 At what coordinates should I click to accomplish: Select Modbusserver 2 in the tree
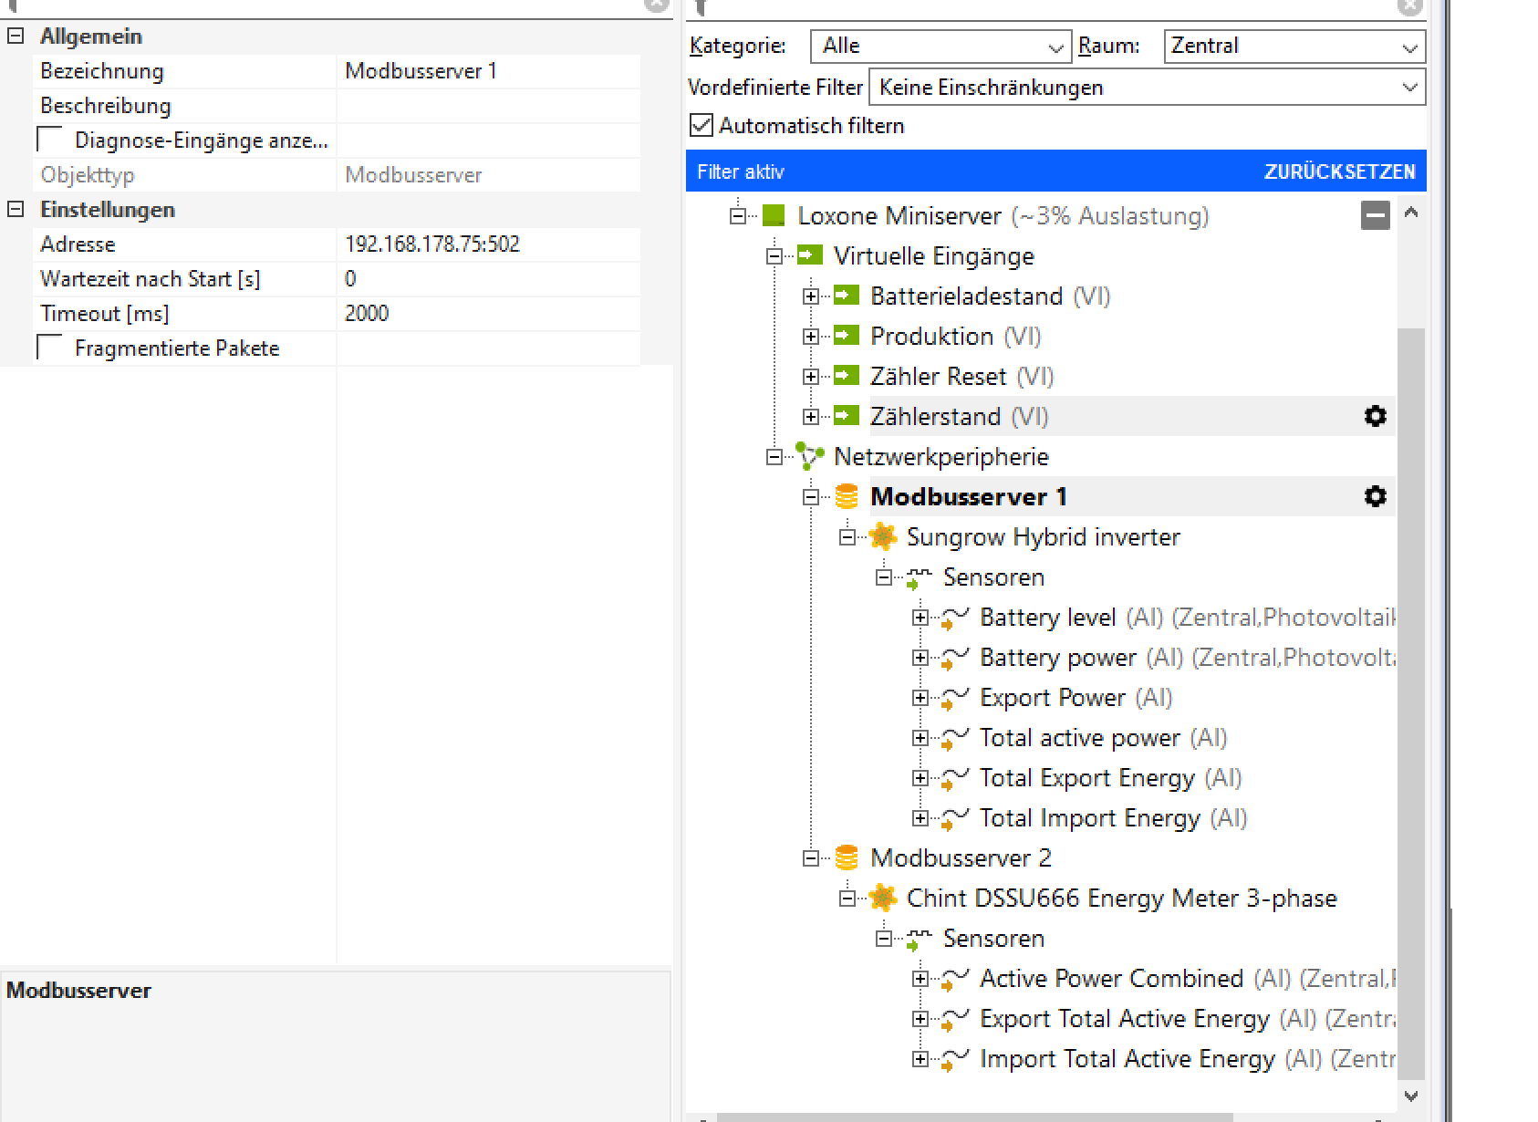(960, 858)
